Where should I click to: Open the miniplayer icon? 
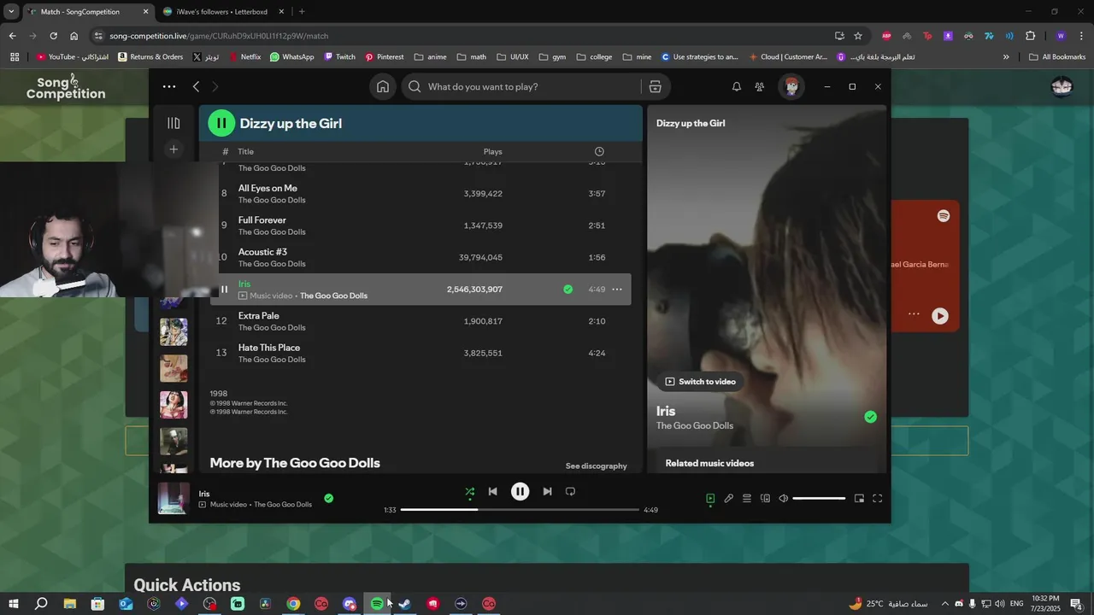click(x=859, y=498)
